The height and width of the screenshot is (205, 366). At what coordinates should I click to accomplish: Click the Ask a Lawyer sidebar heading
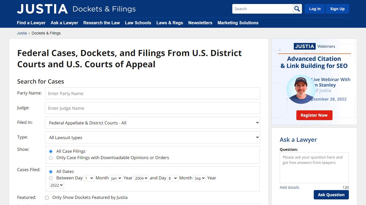[298, 140]
